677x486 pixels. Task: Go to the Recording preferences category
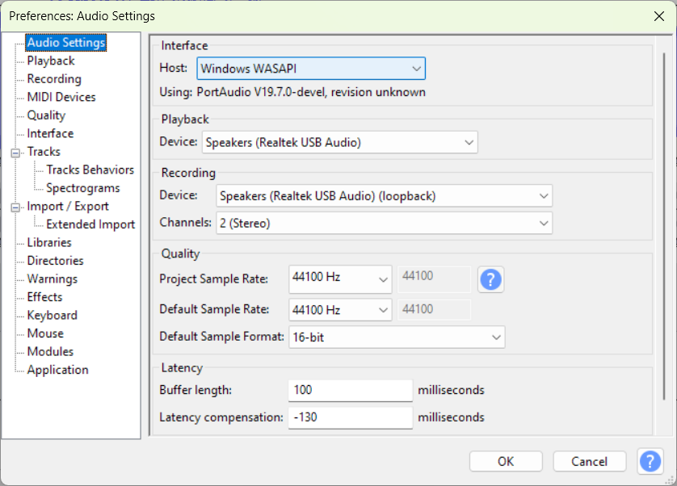pyautogui.click(x=54, y=79)
